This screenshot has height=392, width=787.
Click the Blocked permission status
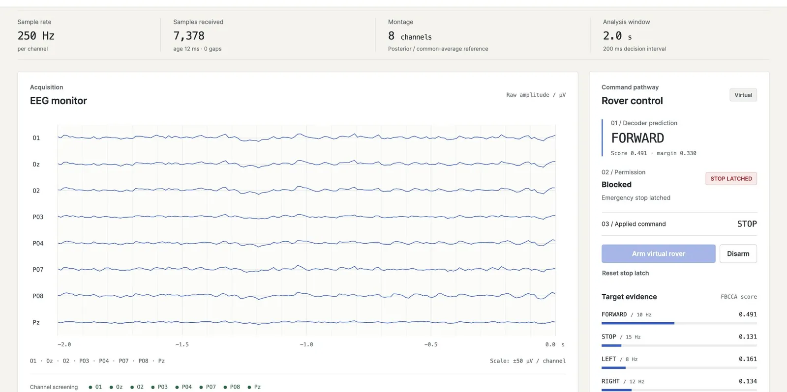point(616,185)
